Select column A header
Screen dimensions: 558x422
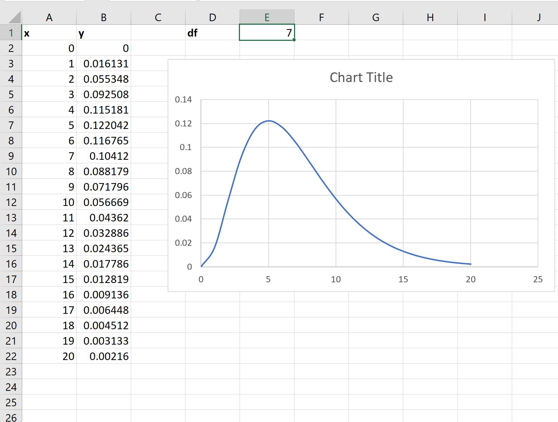pyautogui.click(x=49, y=17)
